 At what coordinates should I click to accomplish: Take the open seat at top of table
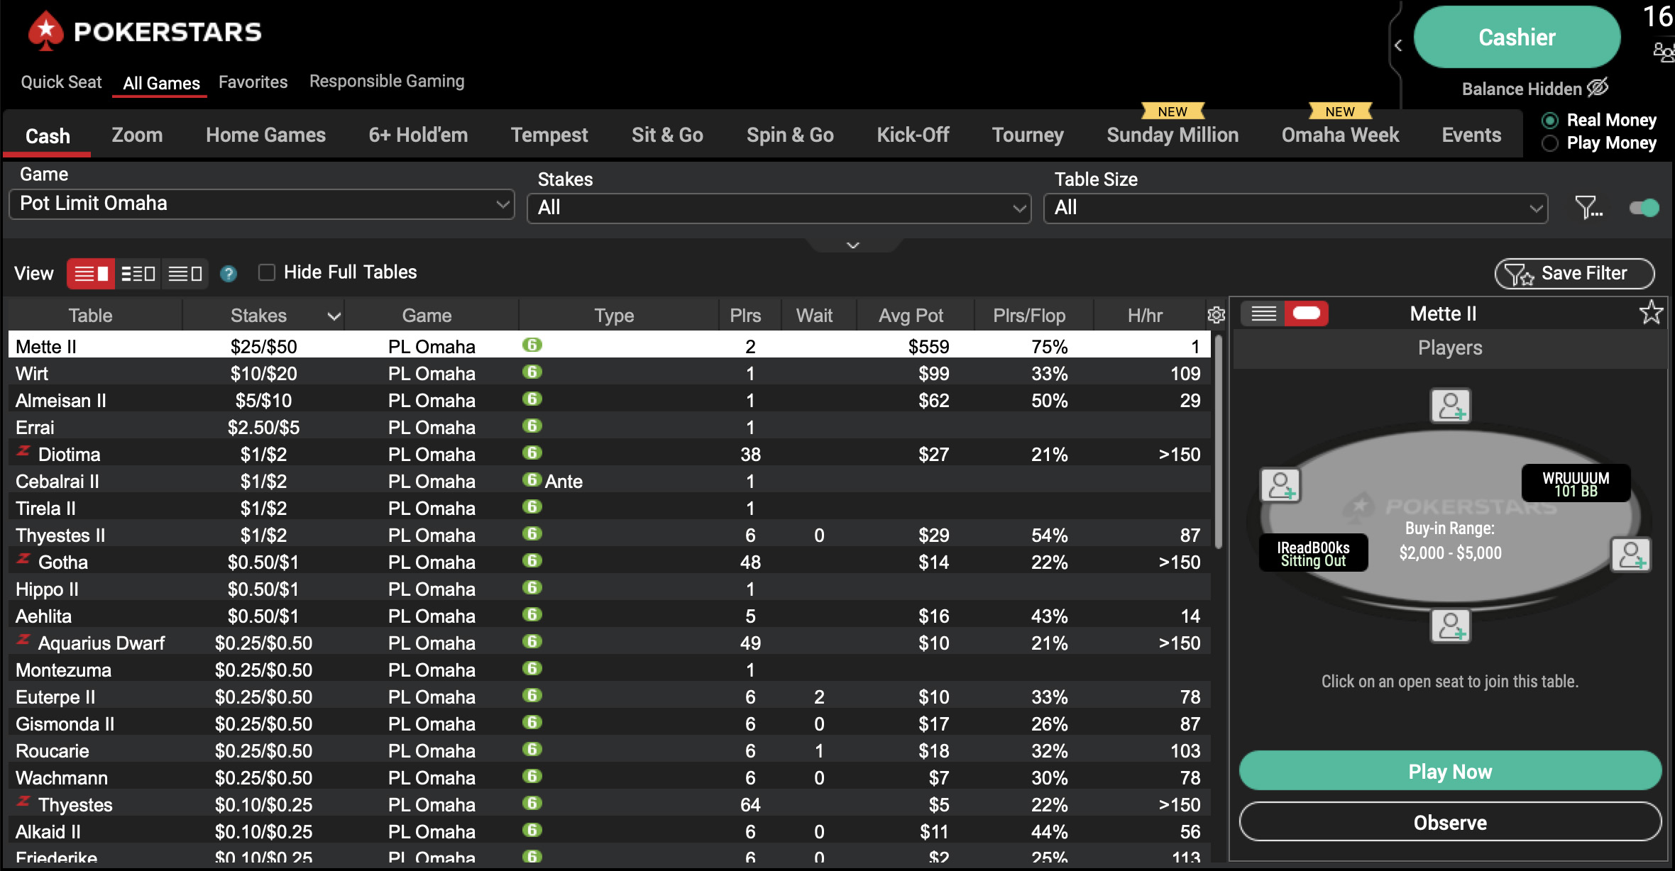point(1450,406)
